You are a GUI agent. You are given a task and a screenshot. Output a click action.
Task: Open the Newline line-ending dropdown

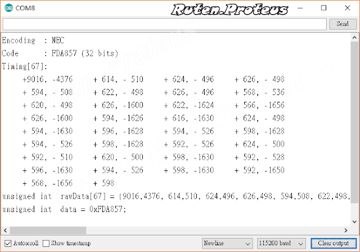[227, 243]
